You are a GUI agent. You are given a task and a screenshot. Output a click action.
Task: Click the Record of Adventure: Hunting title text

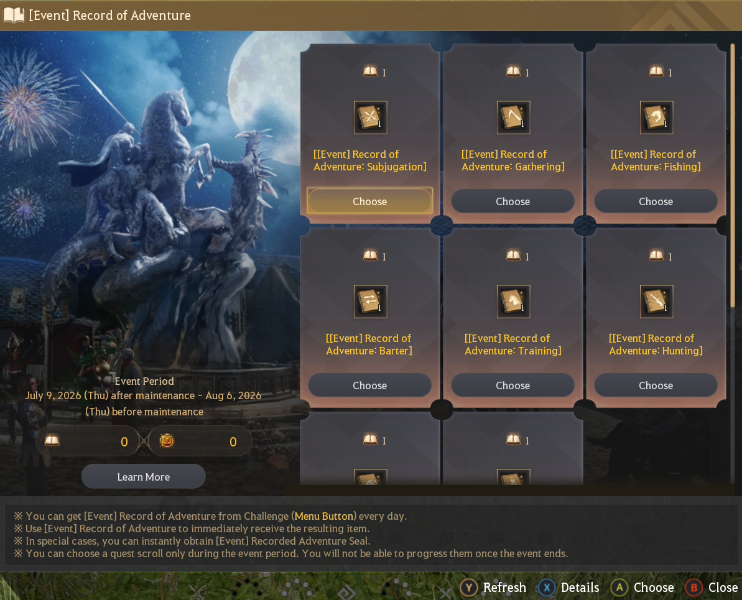(x=656, y=344)
